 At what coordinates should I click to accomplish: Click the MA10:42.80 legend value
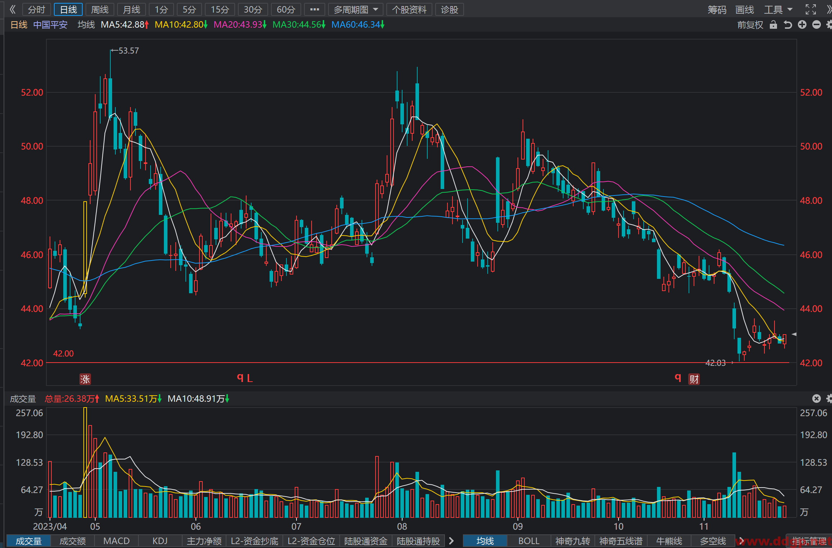(x=181, y=25)
